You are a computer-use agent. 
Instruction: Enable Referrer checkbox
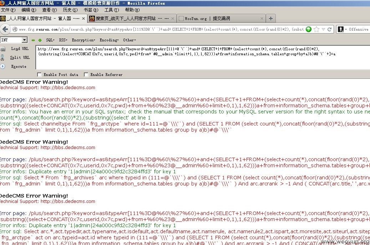click(86, 75)
